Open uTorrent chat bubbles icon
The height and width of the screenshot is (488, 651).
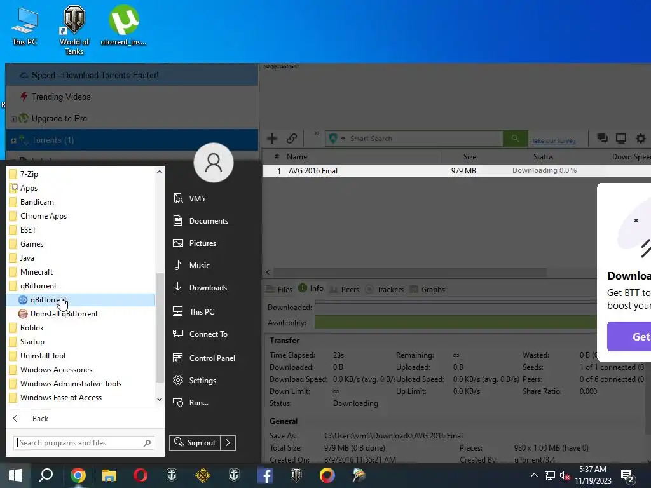pos(602,138)
